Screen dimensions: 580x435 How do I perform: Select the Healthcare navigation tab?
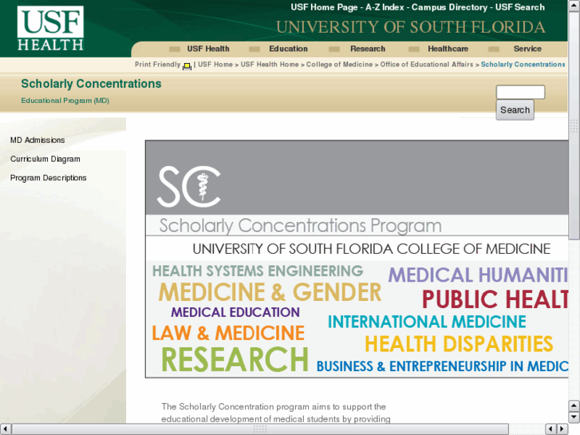coord(448,49)
